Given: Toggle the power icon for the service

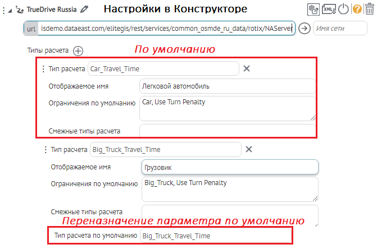Looking at the screenshot, I should [x=343, y=10].
